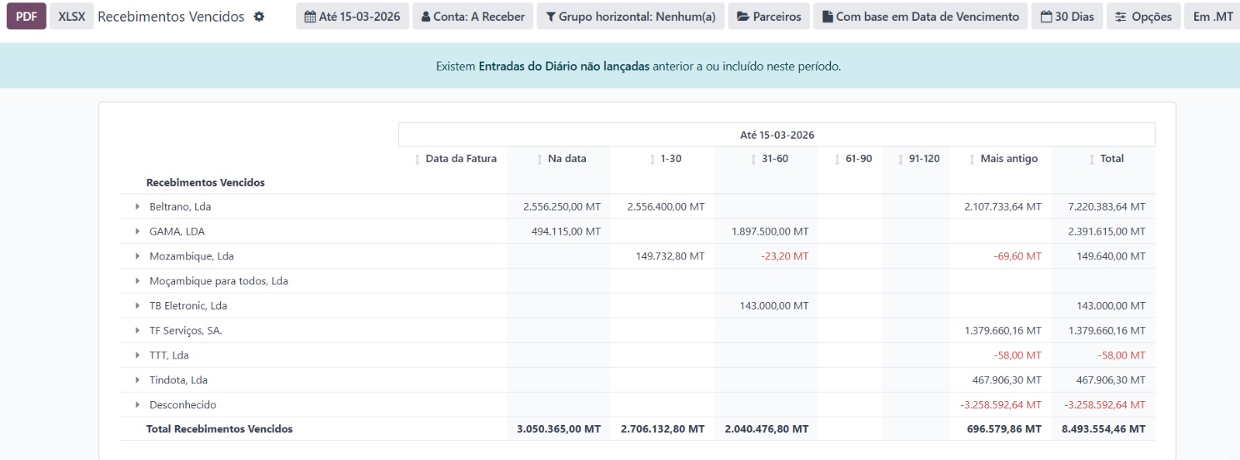Open the Até 15-03-2026 date filter

coord(352,16)
